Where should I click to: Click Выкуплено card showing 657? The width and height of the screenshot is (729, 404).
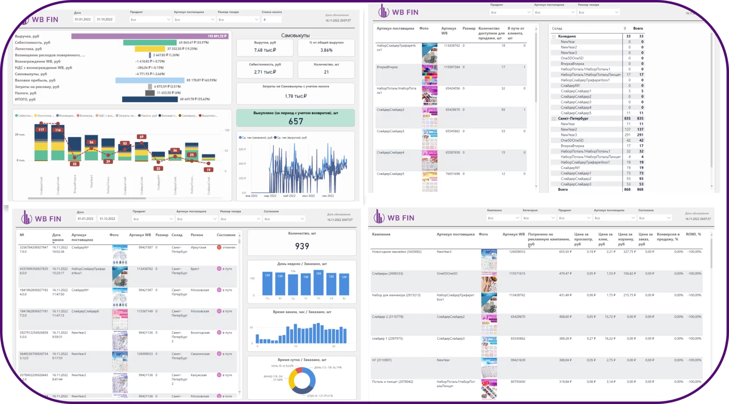click(296, 118)
